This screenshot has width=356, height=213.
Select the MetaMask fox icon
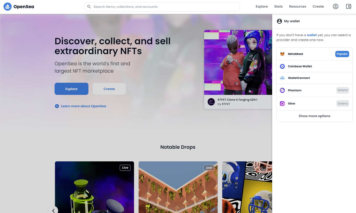(x=282, y=54)
